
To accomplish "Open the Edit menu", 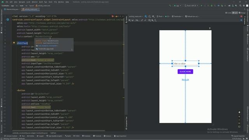I will click(x=11, y=2).
